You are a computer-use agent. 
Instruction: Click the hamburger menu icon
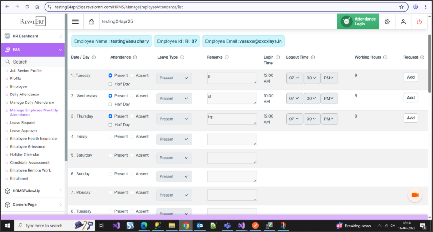(x=75, y=22)
